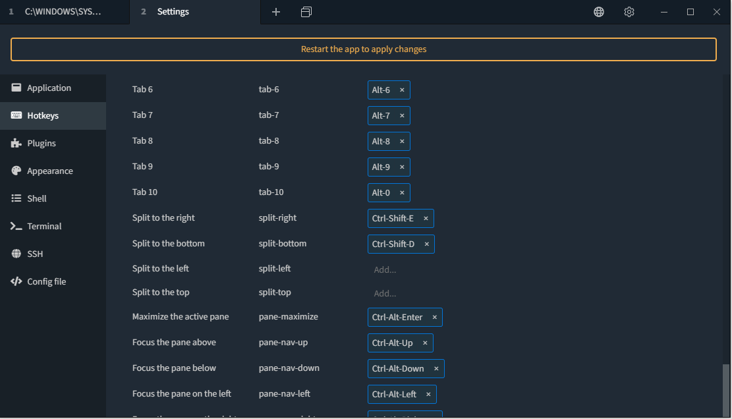Click the Ctrl-Shift-E hotkey label
This screenshot has width=732, height=419.
point(393,218)
